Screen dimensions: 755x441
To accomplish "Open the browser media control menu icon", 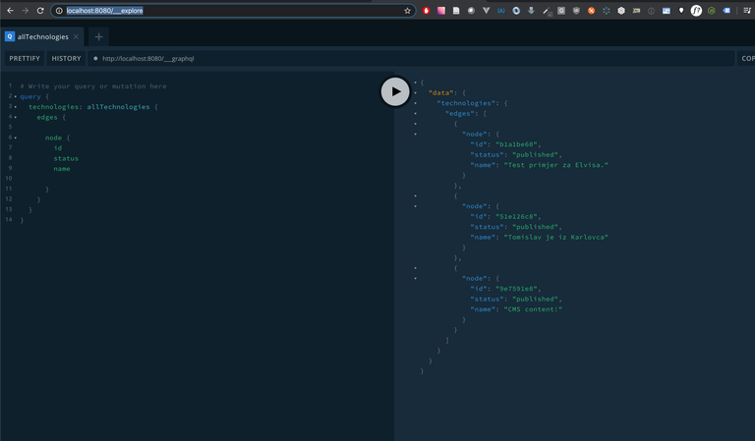I will (747, 11).
